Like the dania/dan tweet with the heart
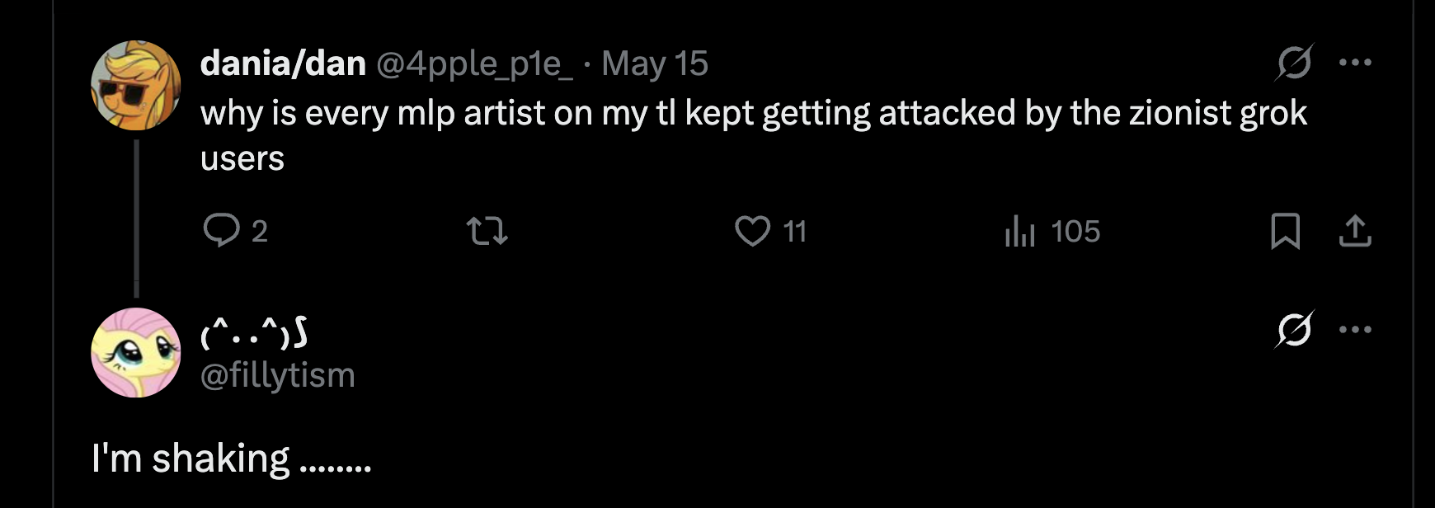 pos(752,231)
